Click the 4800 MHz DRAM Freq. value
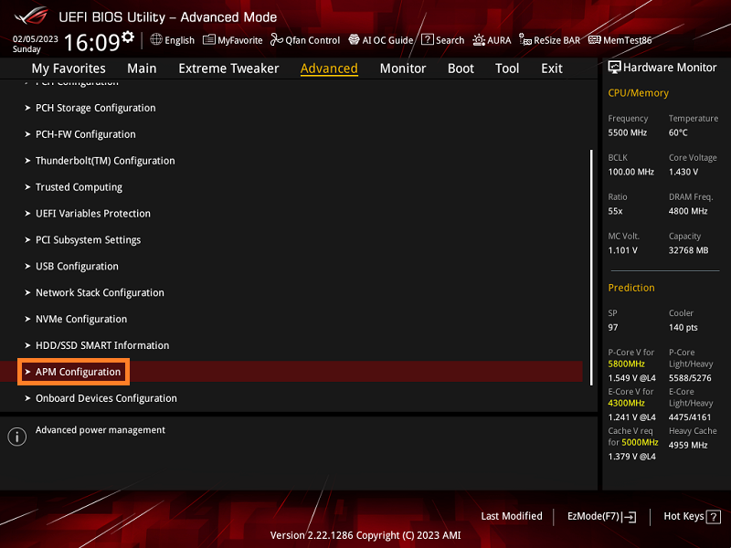Viewport: 731px width, 548px height. coord(688,211)
